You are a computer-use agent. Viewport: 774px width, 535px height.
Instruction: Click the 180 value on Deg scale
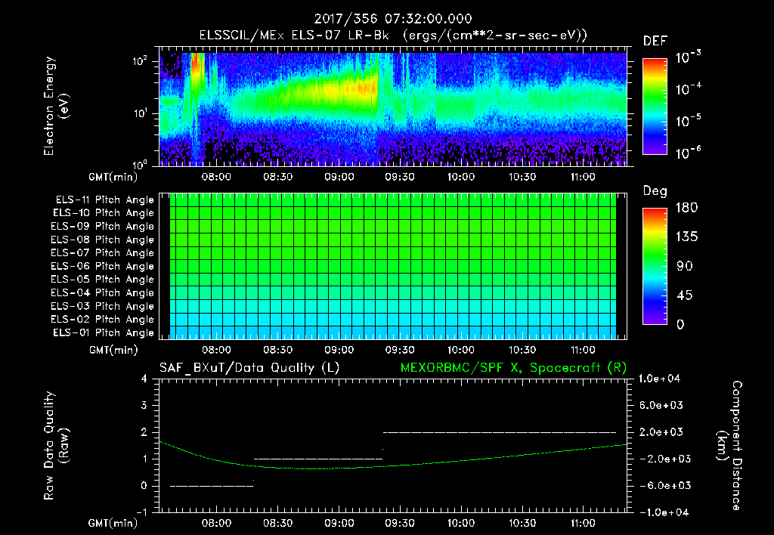coord(686,208)
